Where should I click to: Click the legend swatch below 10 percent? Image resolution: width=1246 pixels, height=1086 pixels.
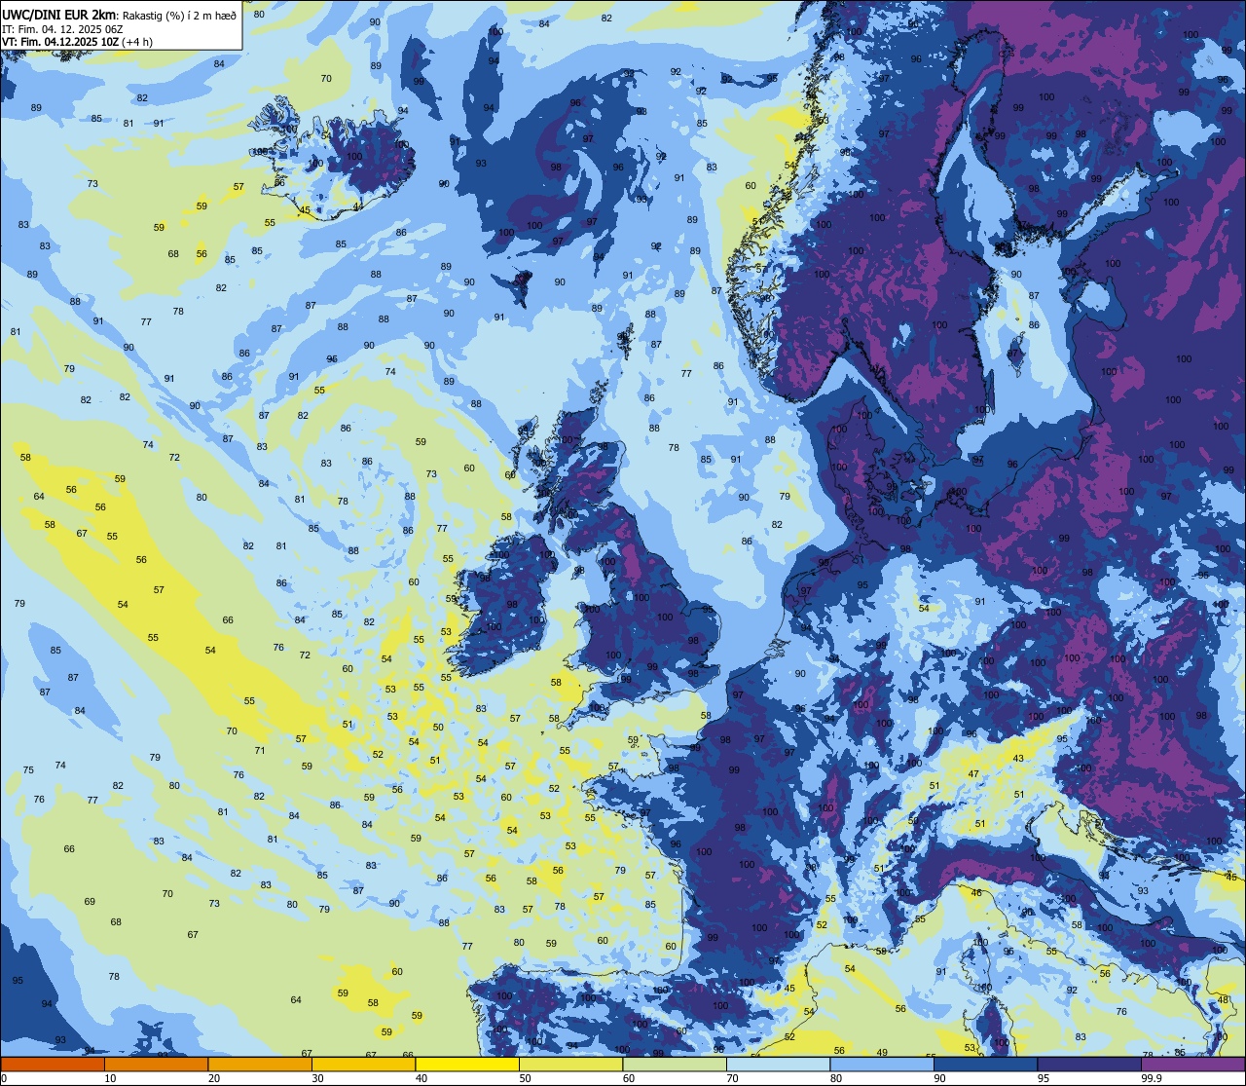point(53,1064)
